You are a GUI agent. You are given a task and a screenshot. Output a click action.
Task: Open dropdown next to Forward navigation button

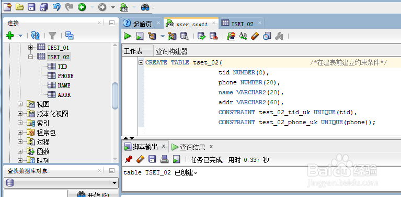pyautogui.click(x=113, y=7)
